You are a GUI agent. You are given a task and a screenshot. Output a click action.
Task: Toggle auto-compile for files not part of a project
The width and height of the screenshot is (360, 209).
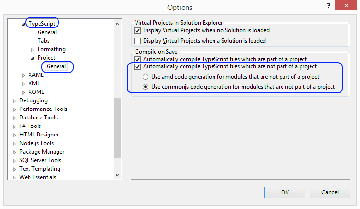(138, 67)
